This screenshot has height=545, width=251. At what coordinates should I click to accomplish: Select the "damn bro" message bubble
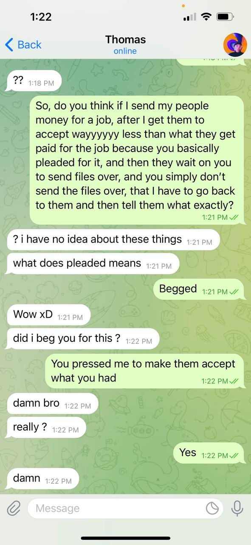52,404
